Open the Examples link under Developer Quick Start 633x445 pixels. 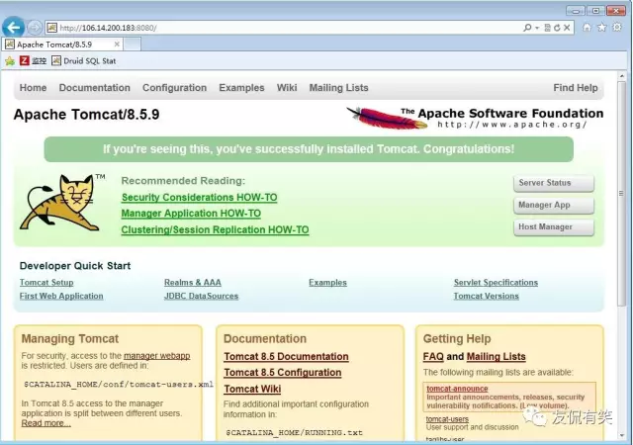click(327, 283)
